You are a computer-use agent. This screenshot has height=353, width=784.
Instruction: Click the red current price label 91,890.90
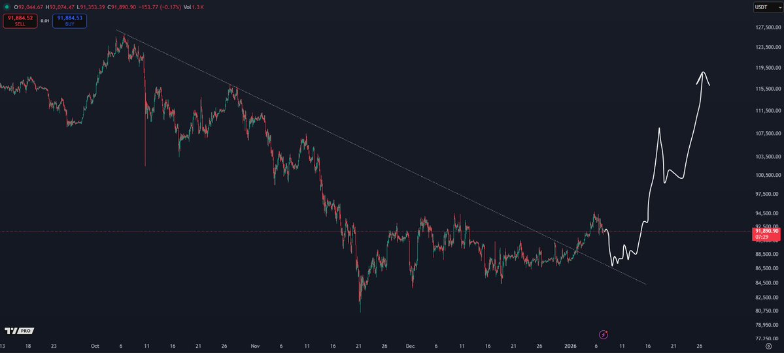click(x=767, y=234)
